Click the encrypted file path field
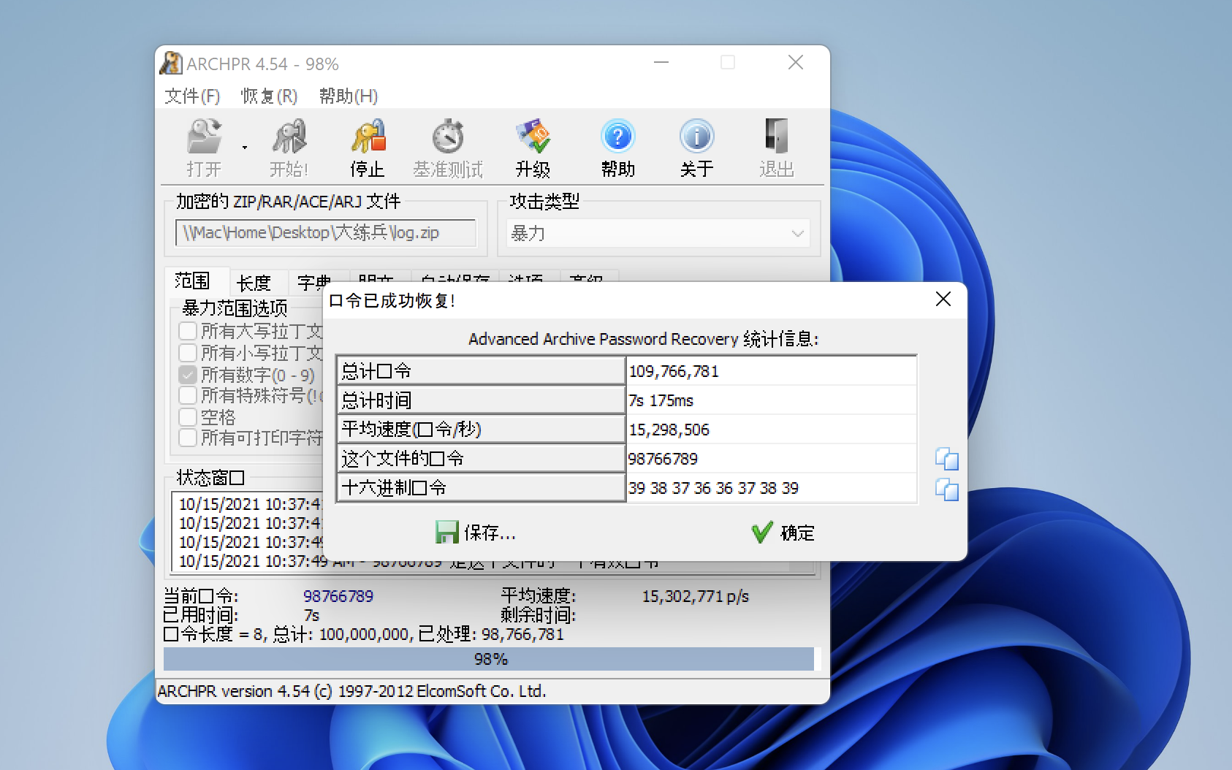The width and height of the screenshot is (1232, 770). pyautogui.click(x=325, y=233)
